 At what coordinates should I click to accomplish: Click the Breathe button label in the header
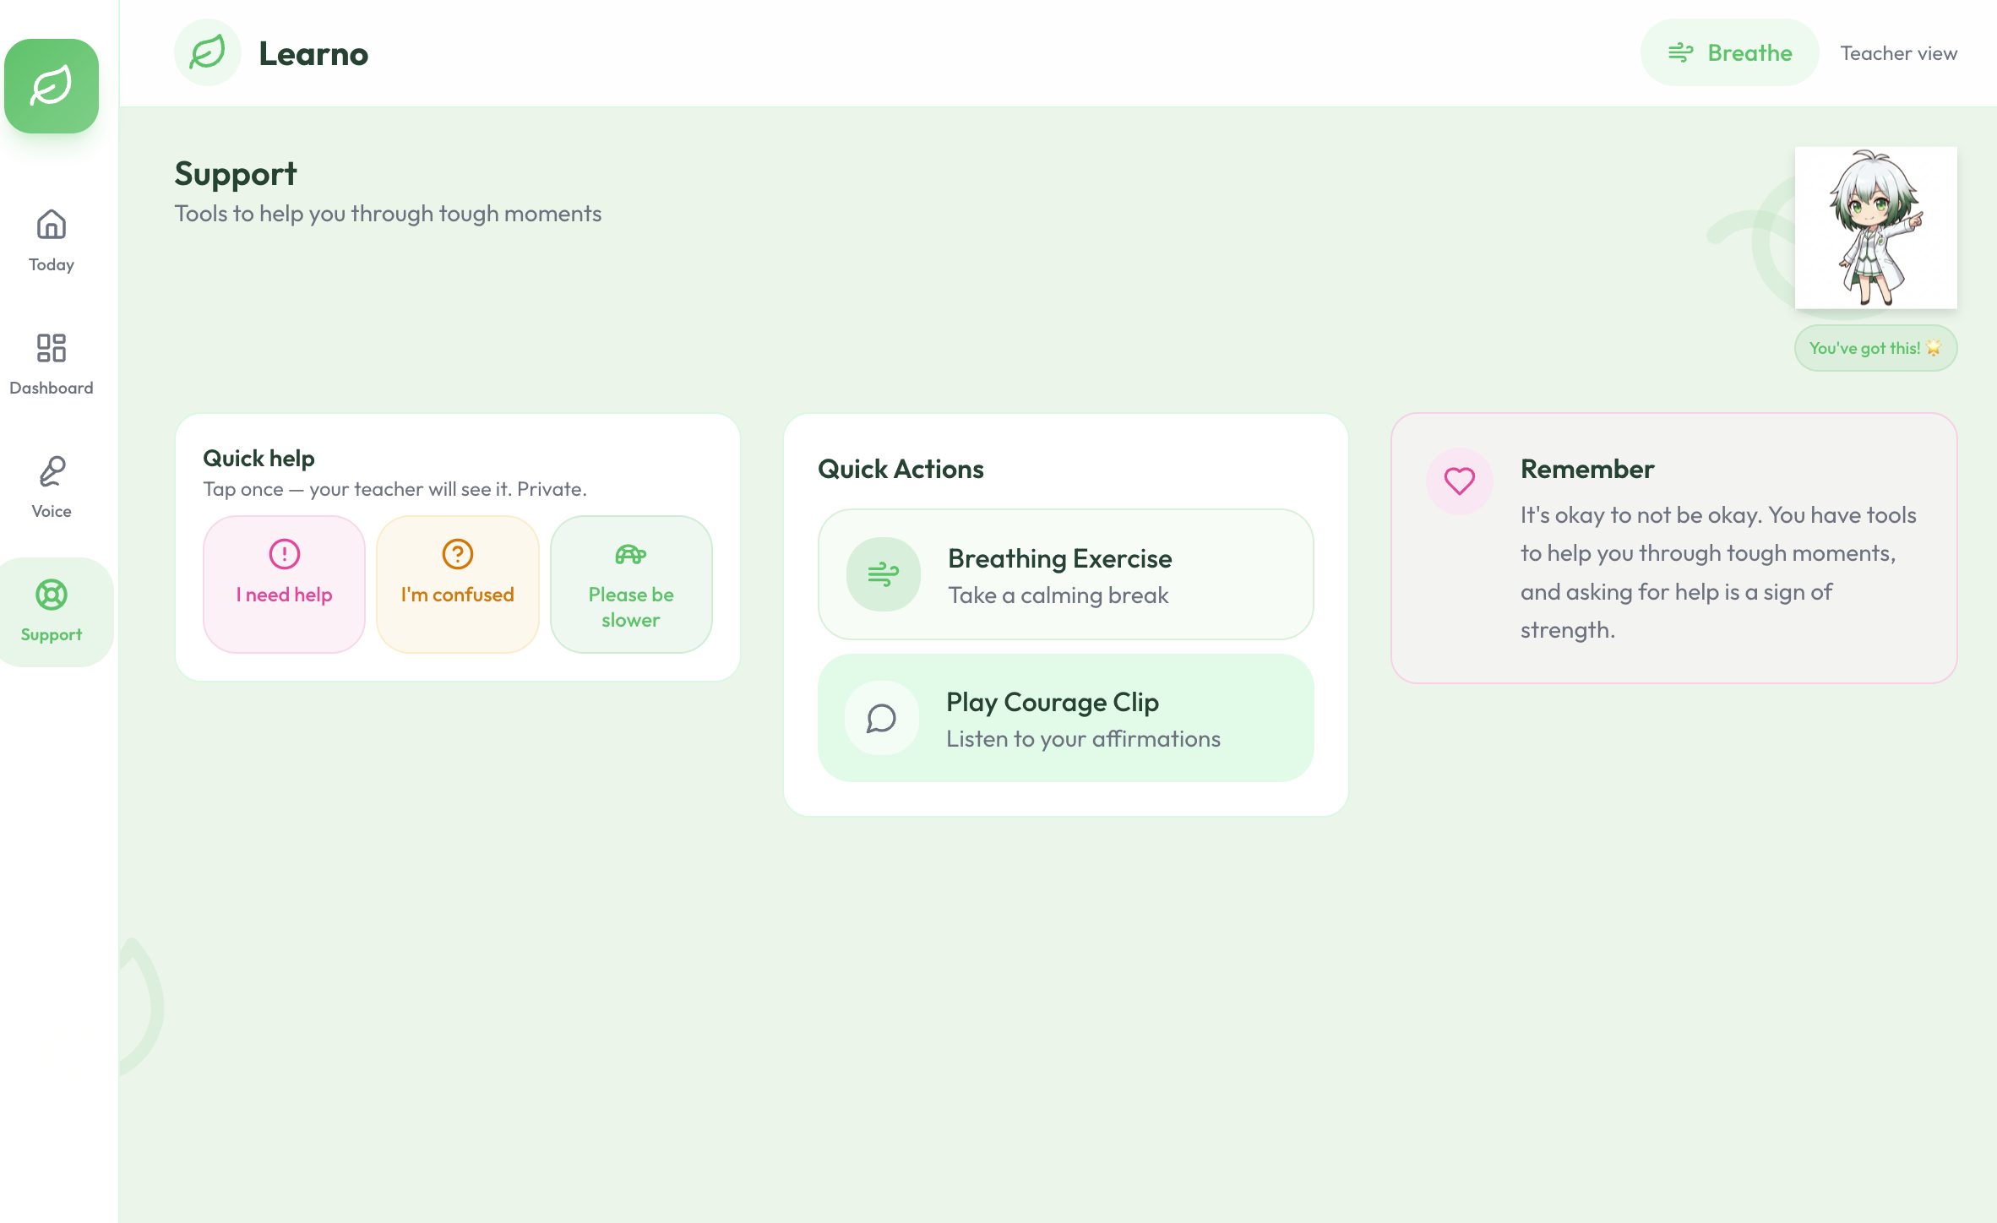1749,53
